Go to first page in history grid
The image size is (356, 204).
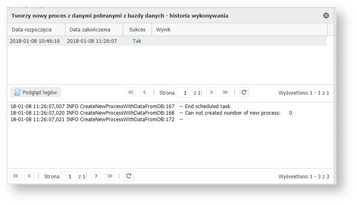point(131,92)
